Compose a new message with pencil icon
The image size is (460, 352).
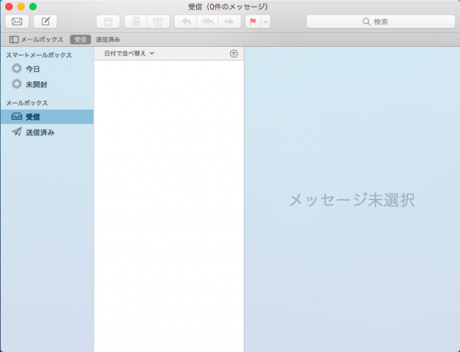click(45, 21)
